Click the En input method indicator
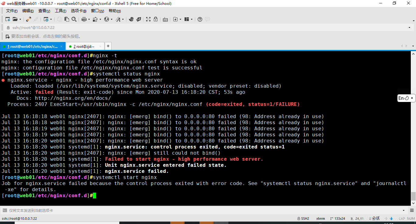Viewport: 416px width, 224px height. pos(406,98)
